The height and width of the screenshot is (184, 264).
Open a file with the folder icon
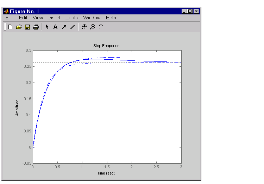(x=19, y=27)
